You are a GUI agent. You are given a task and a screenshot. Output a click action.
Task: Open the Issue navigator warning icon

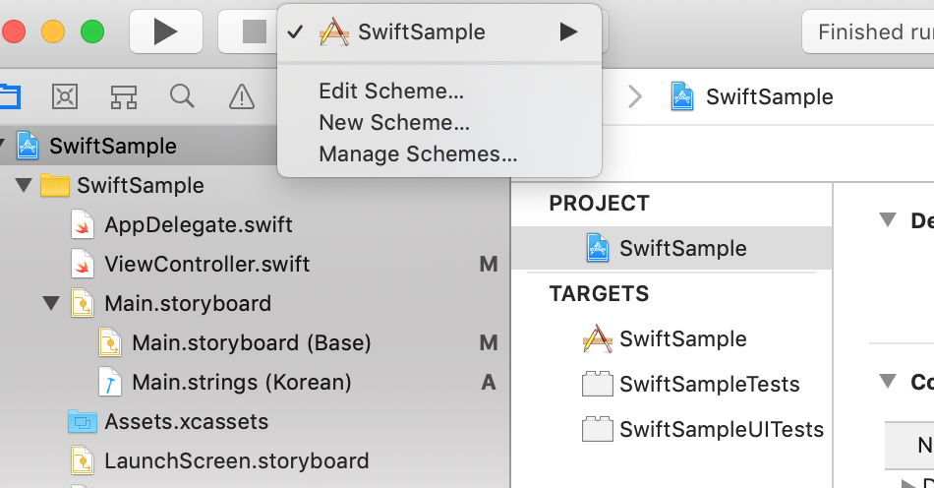[x=241, y=96]
